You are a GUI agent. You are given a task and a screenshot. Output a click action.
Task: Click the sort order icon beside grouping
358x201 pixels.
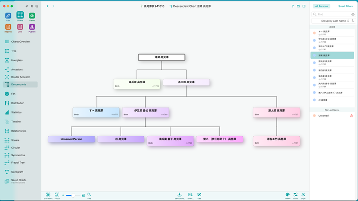pos(353,21)
